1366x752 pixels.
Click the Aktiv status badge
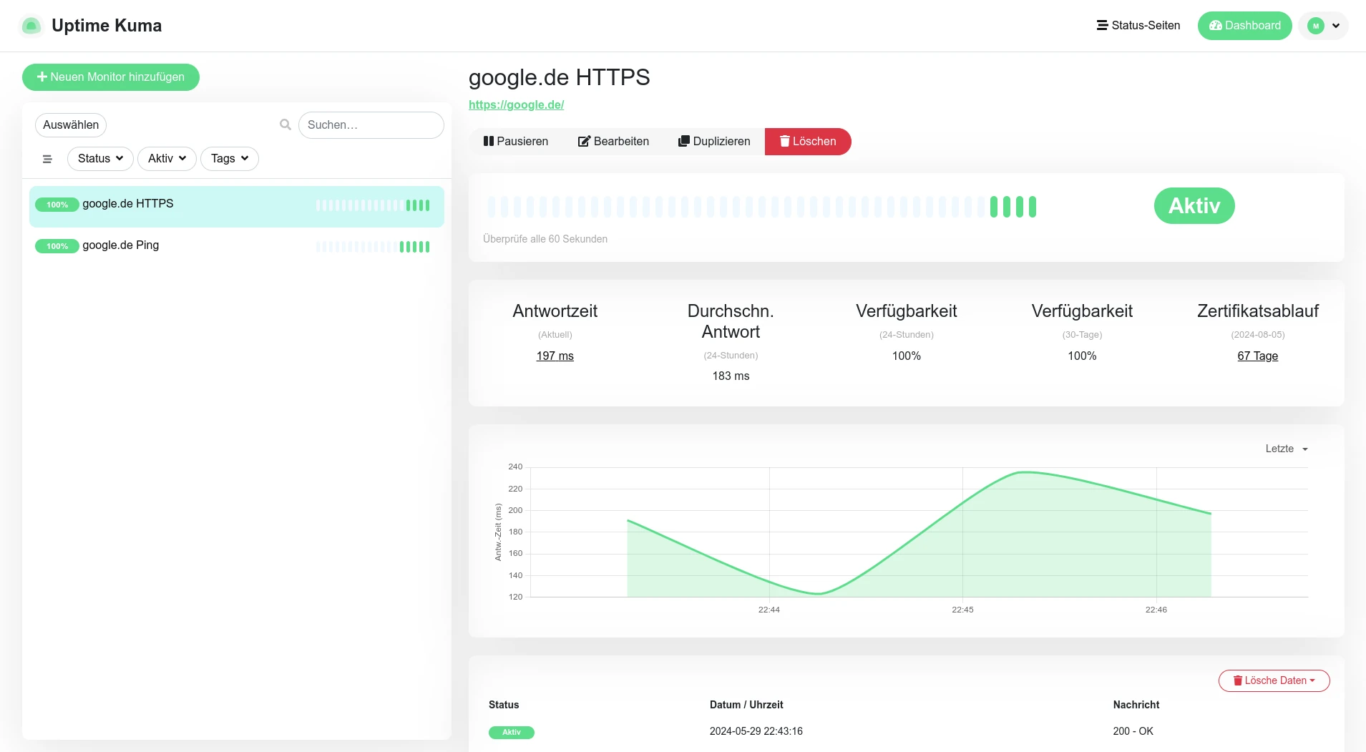1194,206
